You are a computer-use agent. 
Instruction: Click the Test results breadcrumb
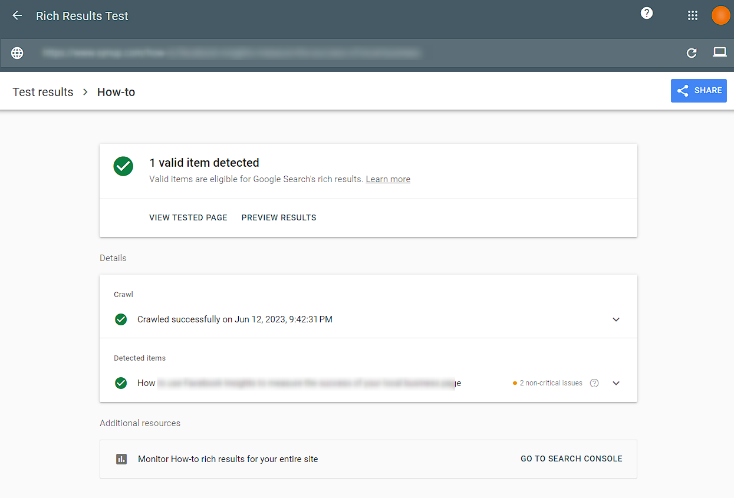click(43, 92)
